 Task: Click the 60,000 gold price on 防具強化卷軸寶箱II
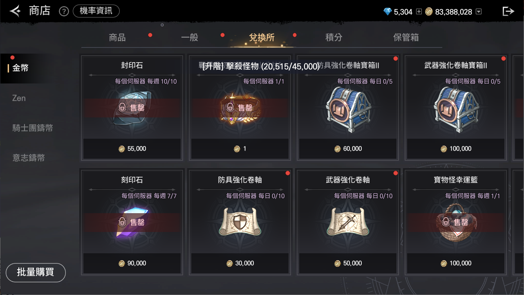coord(348,149)
